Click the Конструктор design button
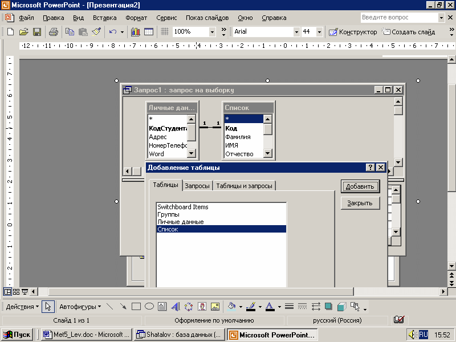 pos(353,32)
